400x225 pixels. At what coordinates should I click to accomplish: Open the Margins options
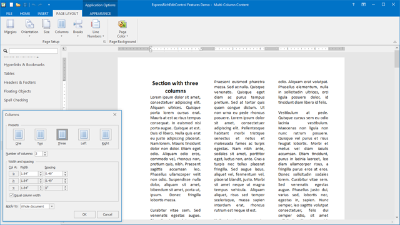point(10,27)
